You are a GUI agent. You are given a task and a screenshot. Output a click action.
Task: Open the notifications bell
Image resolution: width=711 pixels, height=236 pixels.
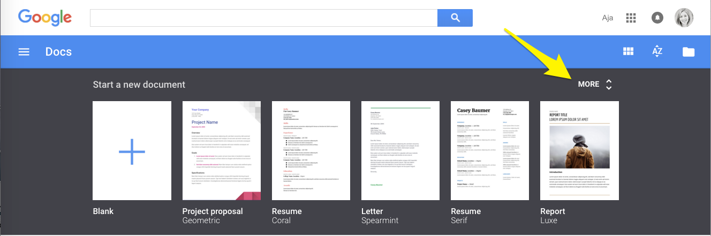657,18
